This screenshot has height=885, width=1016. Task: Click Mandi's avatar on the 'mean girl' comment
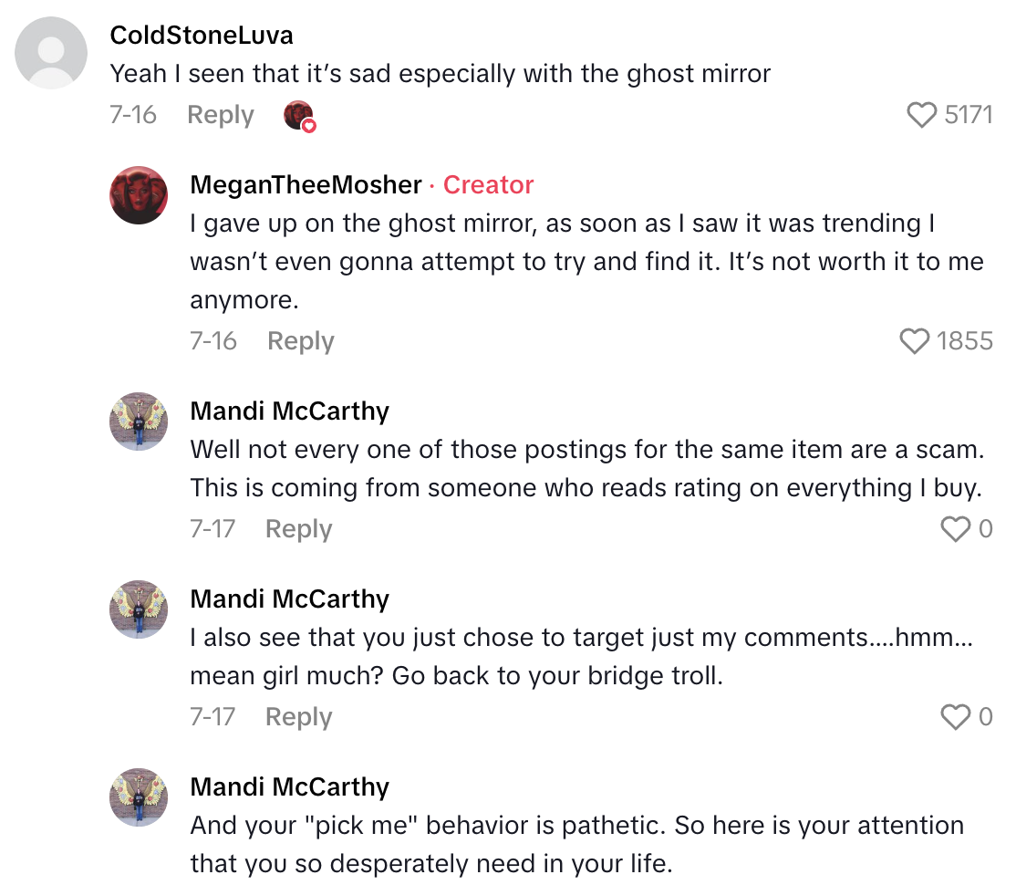click(139, 609)
